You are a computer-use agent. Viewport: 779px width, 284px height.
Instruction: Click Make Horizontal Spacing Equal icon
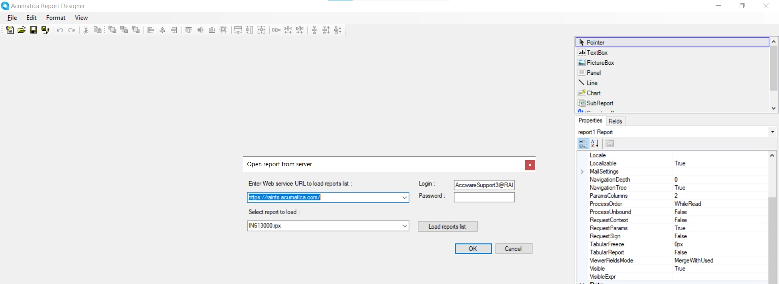(x=276, y=30)
